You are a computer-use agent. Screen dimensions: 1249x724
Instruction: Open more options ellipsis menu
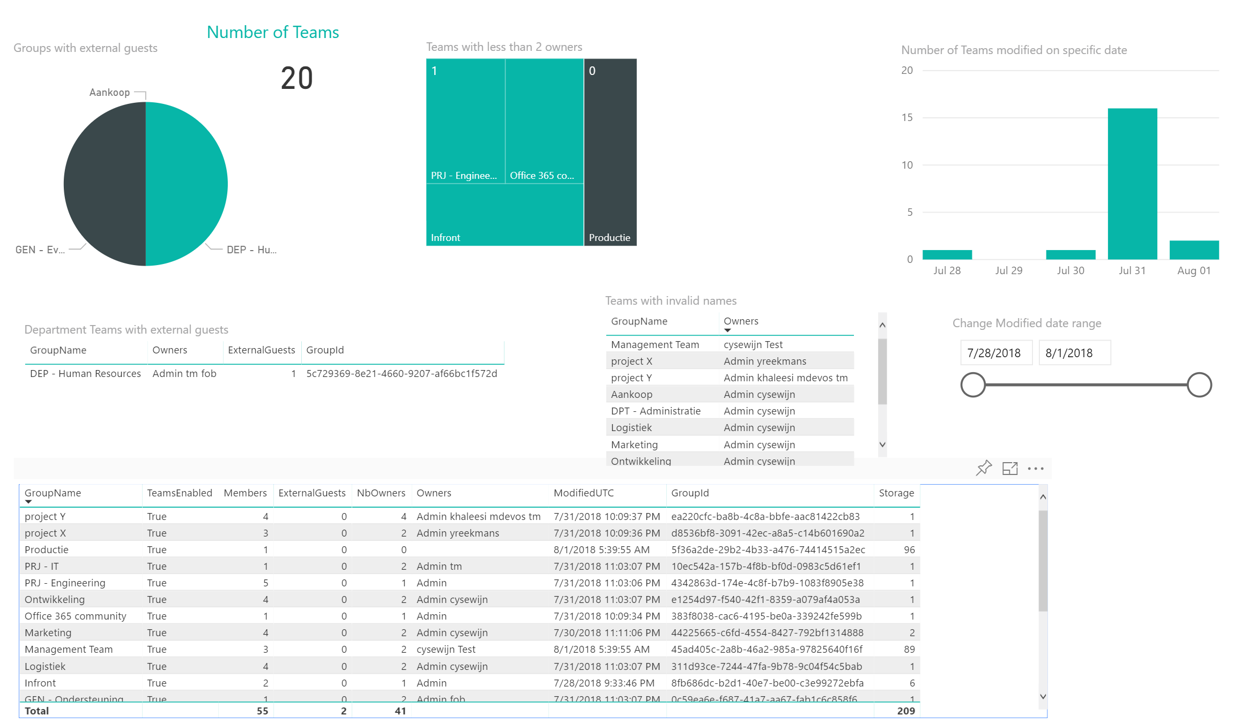1036,469
